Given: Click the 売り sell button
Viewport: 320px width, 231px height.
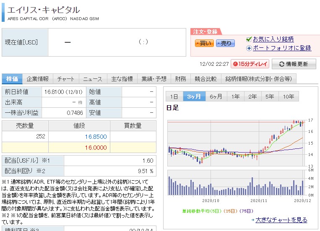Looking at the screenshot, I should point(225,43).
